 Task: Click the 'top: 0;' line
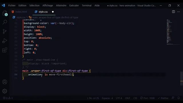(x=29, y=41)
